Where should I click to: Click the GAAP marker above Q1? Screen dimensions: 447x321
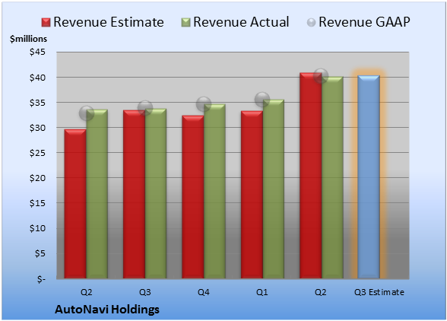coord(262,100)
